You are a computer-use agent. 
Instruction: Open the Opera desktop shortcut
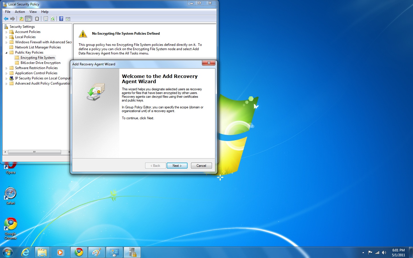click(10, 167)
